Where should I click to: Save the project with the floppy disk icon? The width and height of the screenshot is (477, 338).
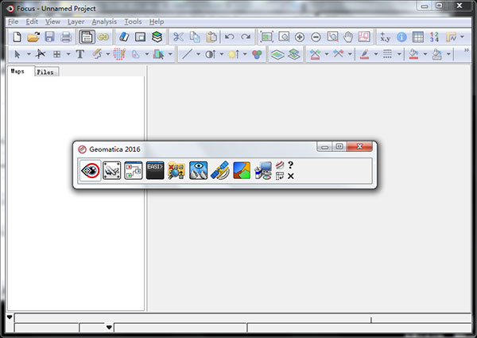click(49, 37)
